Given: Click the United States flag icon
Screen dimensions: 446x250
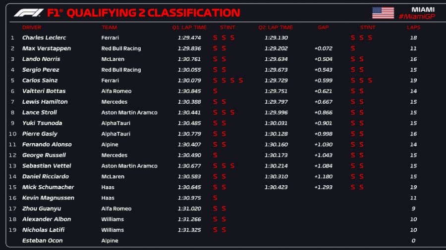Looking at the screenshot, I should point(383,13).
